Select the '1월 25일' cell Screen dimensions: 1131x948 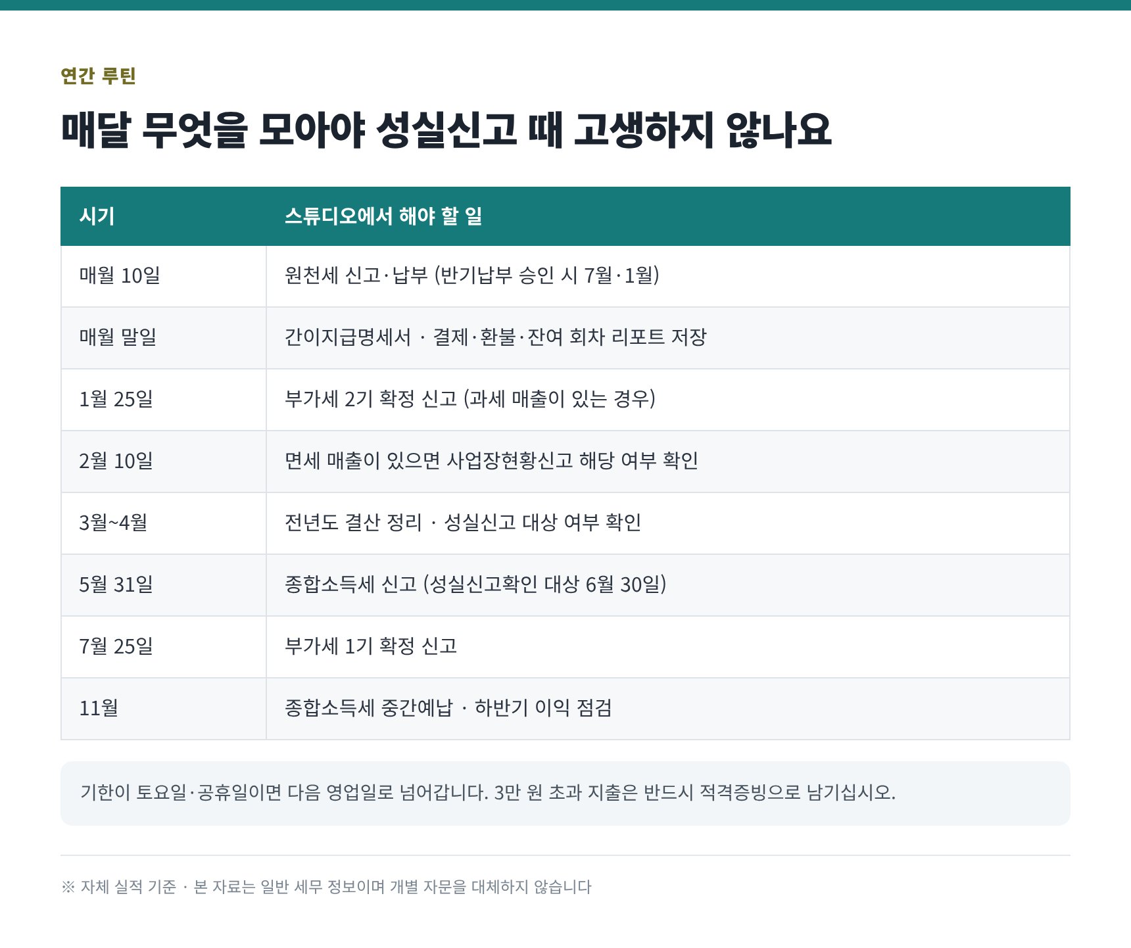coord(164,400)
